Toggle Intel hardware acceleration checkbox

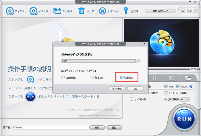click(x=166, y=86)
